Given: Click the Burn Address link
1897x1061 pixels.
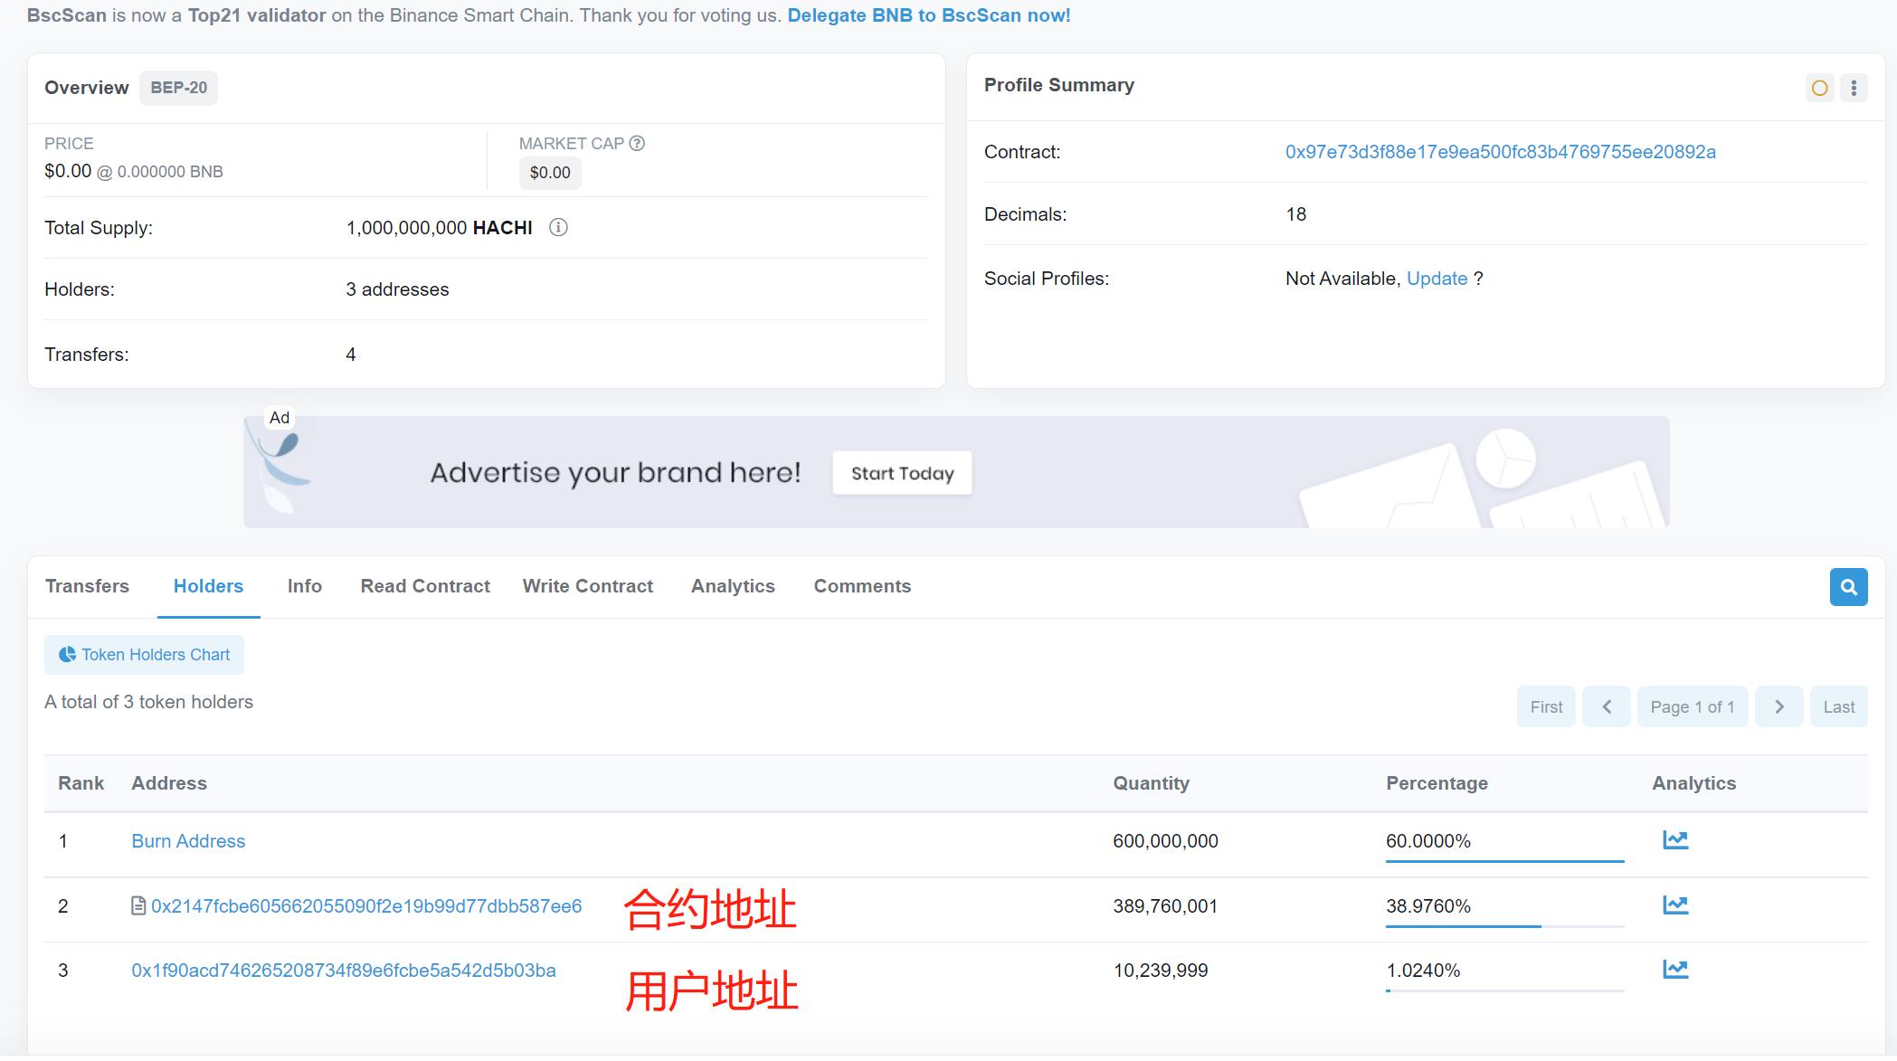Looking at the screenshot, I should pos(188,841).
